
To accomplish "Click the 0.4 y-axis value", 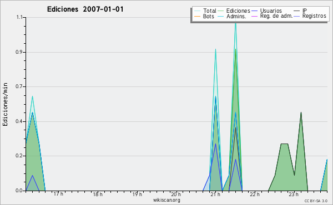I will pyautogui.click(x=19, y=121).
